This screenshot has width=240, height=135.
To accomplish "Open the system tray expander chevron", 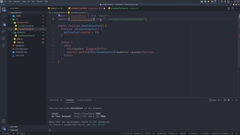I will coord(232,1).
